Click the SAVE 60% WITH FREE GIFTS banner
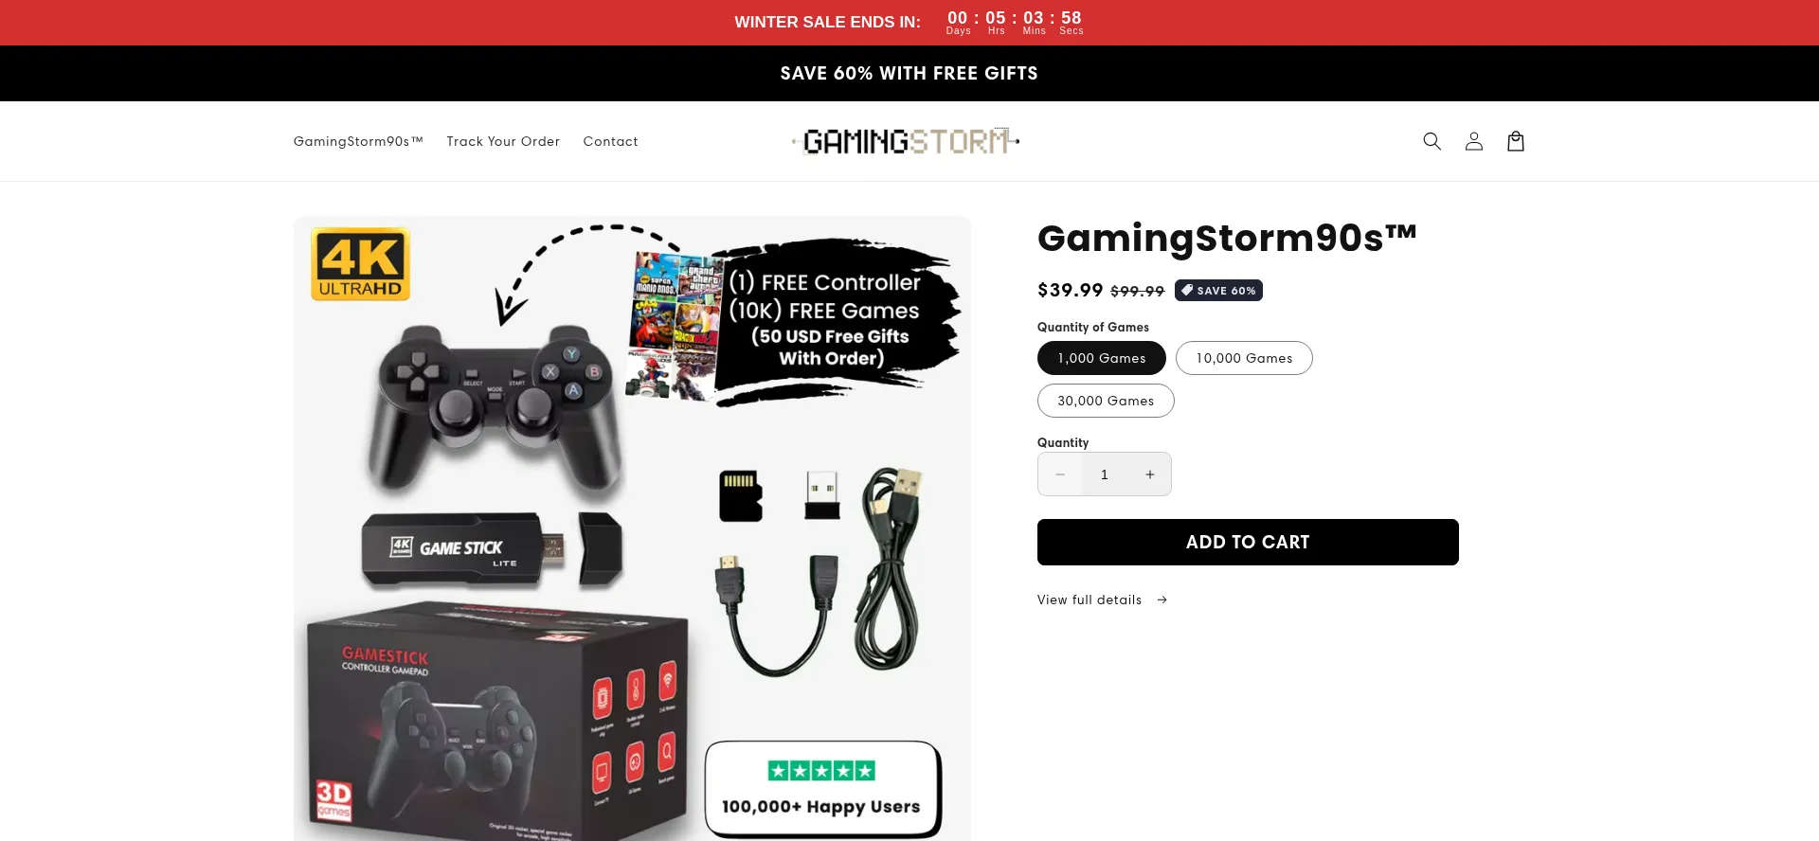Image resolution: width=1819 pixels, height=841 pixels. (909, 73)
